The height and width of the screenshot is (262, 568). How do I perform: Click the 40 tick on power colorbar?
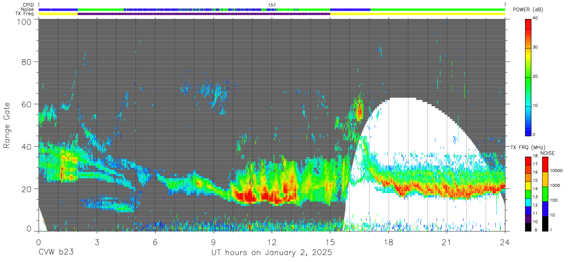click(535, 18)
